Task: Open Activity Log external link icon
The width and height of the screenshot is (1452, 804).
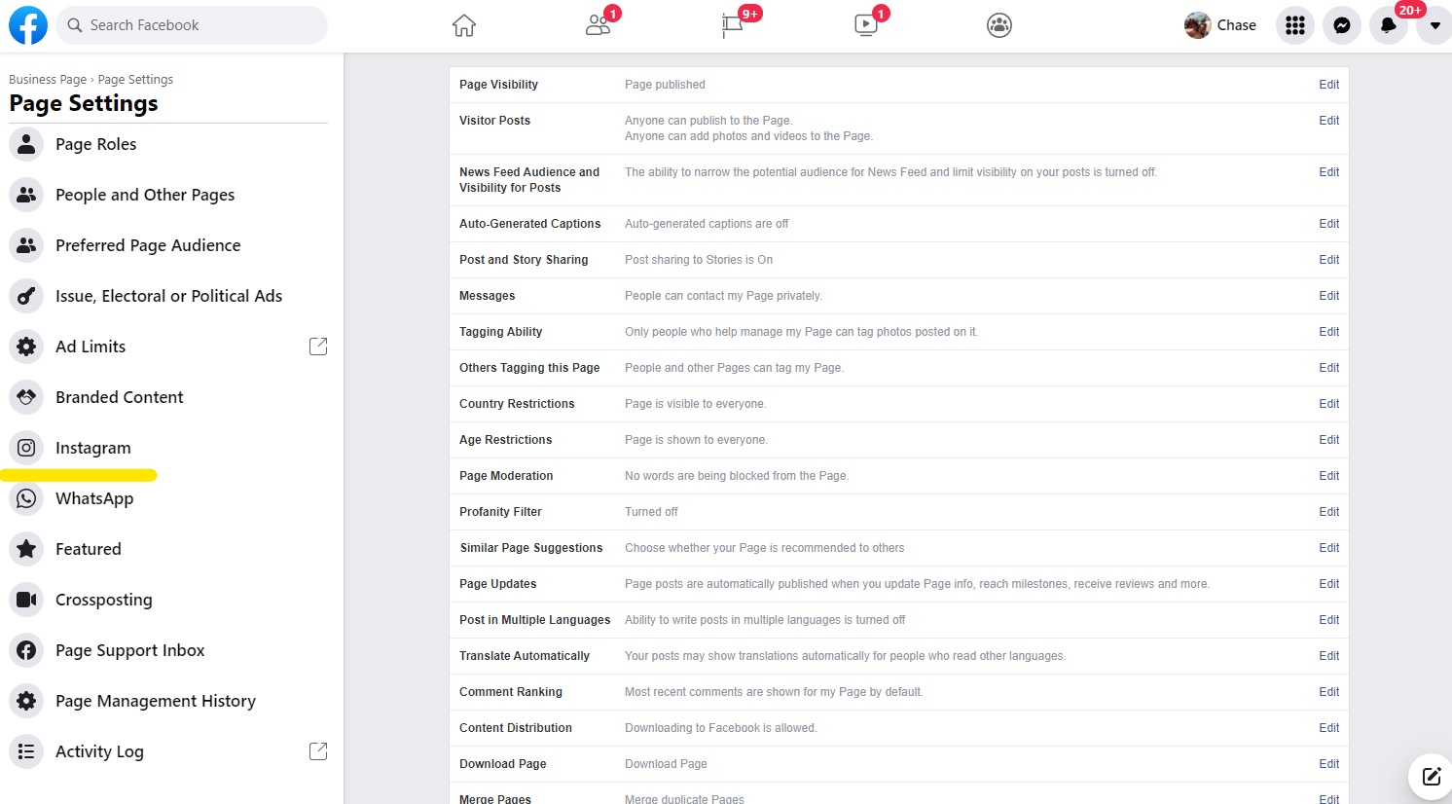Action: (318, 751)
